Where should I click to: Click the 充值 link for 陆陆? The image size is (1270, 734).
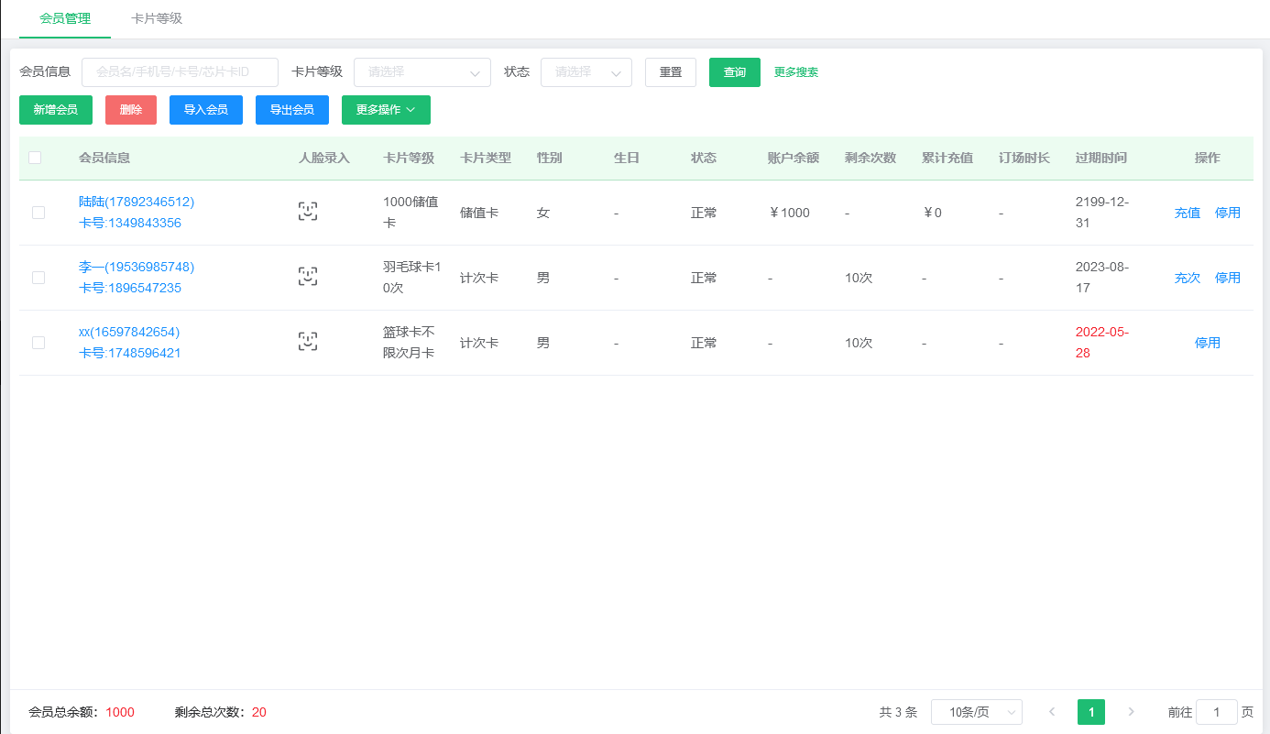[x=1187, y=212]
